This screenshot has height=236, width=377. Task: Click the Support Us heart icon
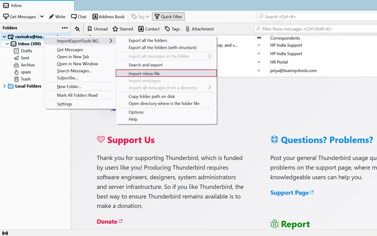click(101, 139)
